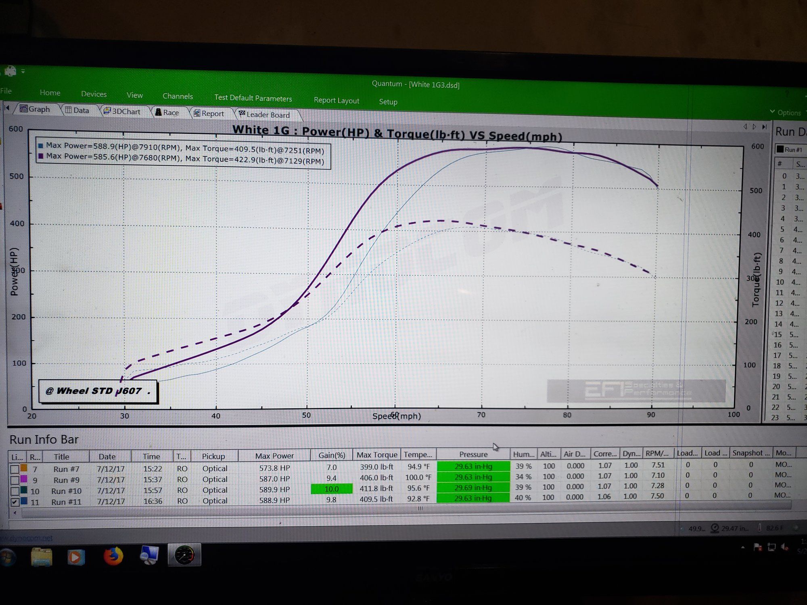Viewport: 807px width, 605px height.
Task: Enable the Run #10 checkbox
Action: coord(15,491)
